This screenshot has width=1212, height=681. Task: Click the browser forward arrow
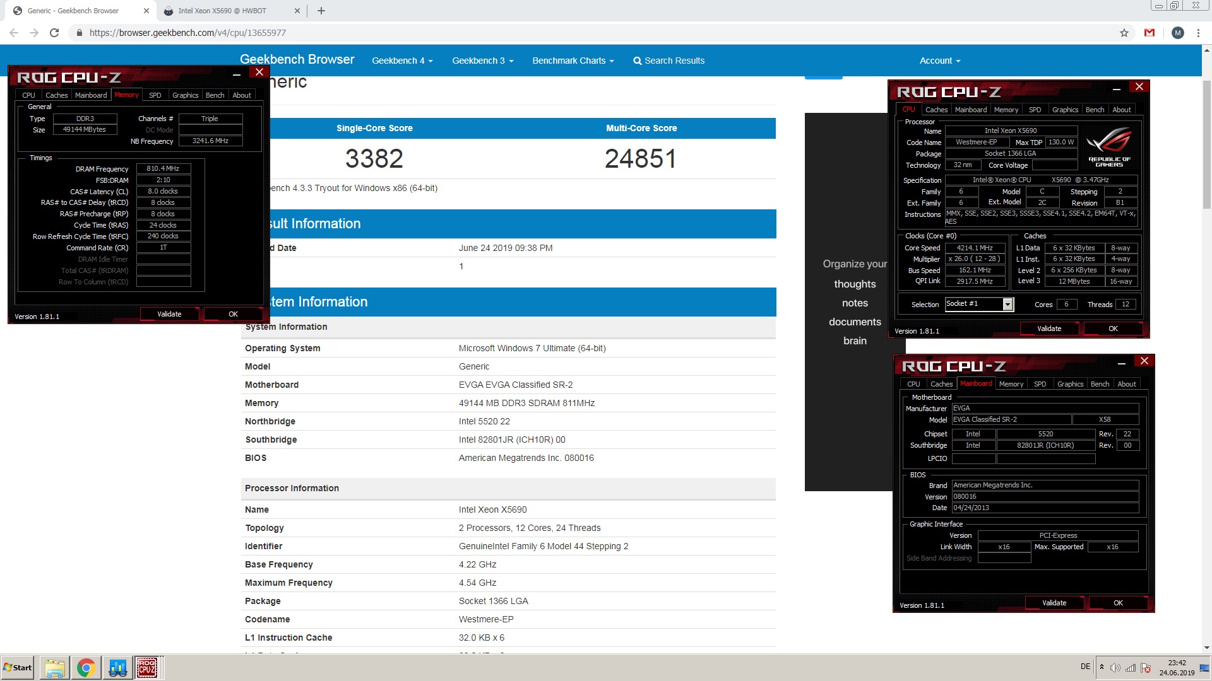point(34,33)
